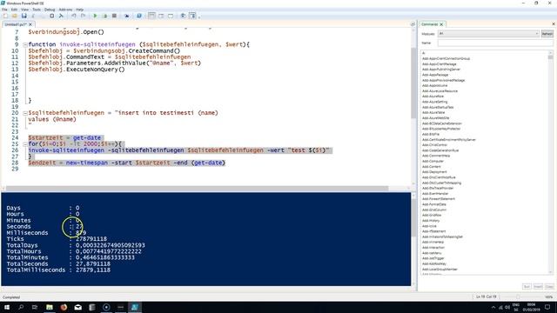557x313 pixels.
Task: Close the Commands add-on pane
Action: coord(554,24)
